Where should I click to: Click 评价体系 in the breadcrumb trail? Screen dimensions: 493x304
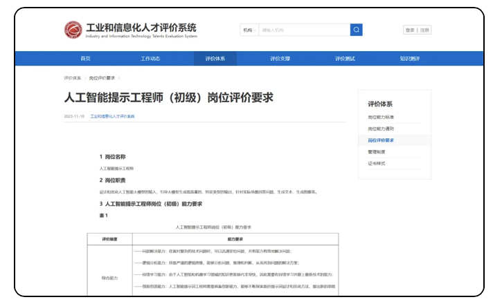[73, 78]
